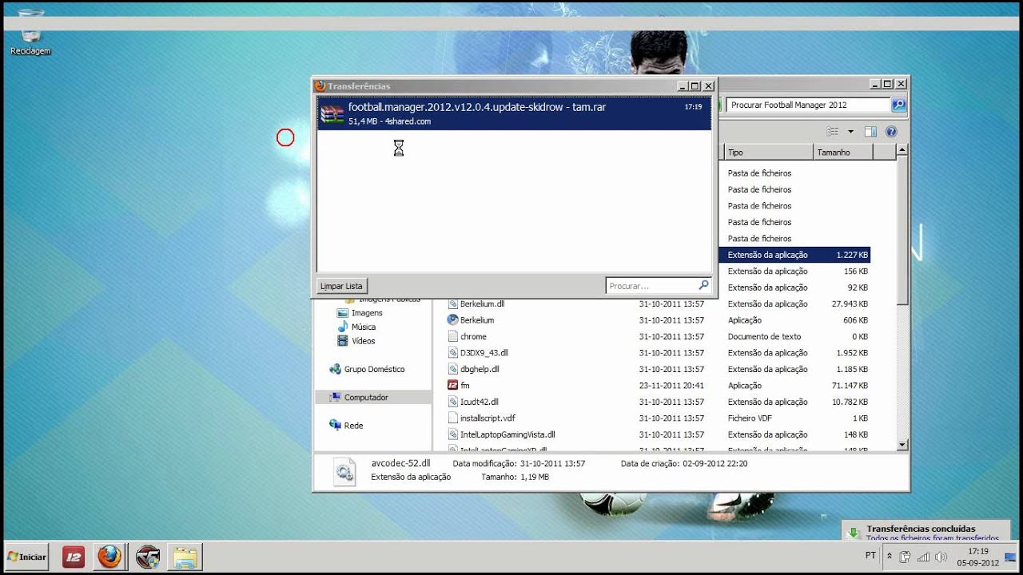The height and width of the screenshot is (575, 1023).
Task: Sort files by the Tamanho column header
Action: (843, 152)
